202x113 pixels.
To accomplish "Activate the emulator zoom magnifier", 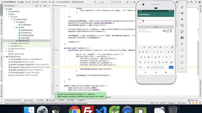I will (x=182, y=44).
